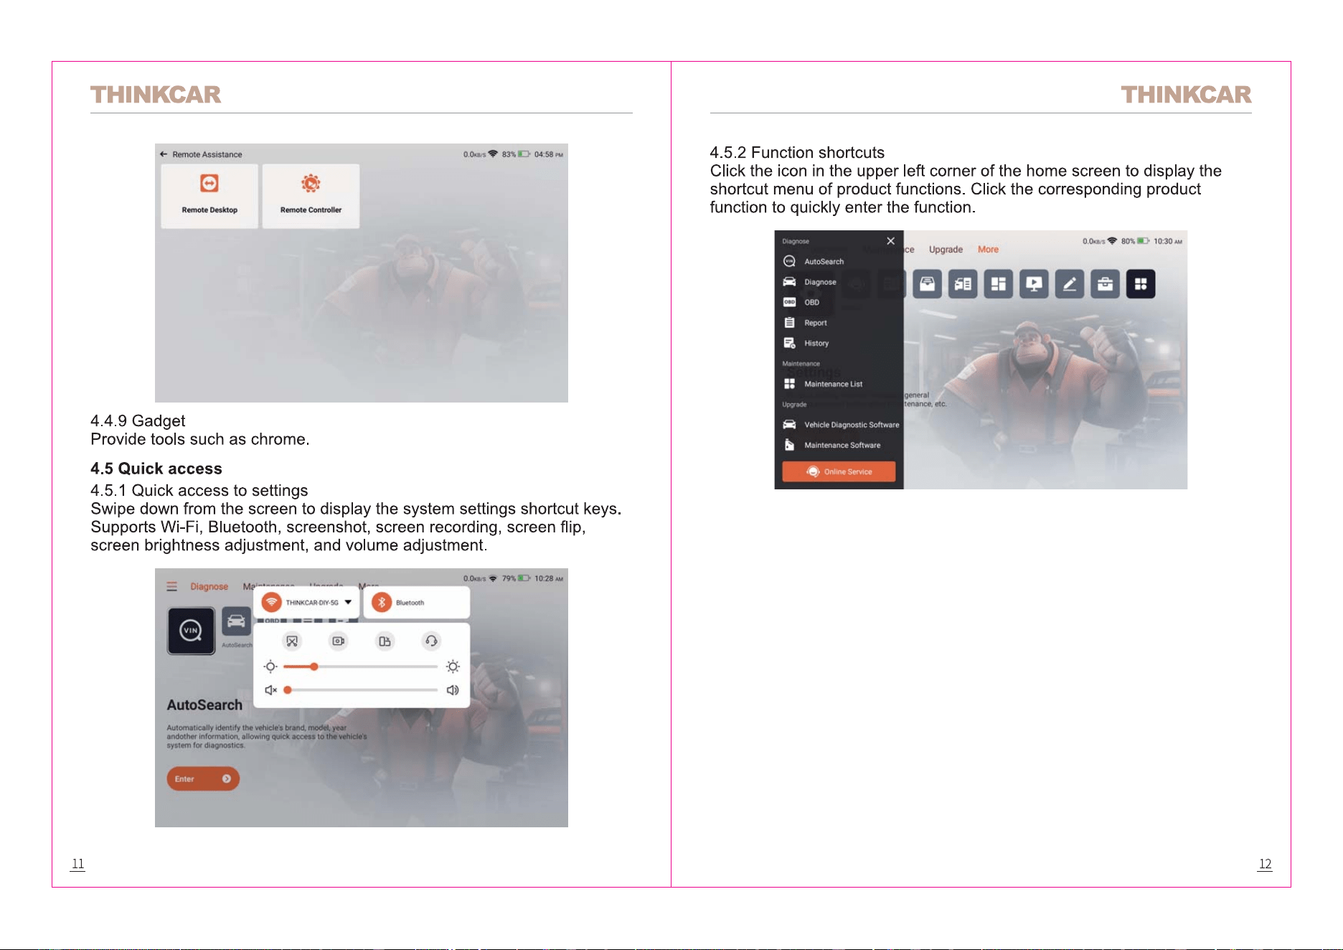Select the pencil edit tile
1343x950 pixels.
click(x=1070, y=284)
